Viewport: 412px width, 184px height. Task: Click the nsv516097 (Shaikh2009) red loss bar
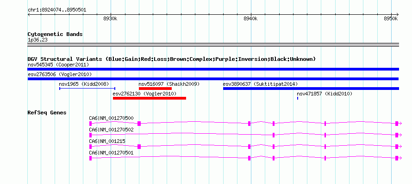[x=155, y=89]
